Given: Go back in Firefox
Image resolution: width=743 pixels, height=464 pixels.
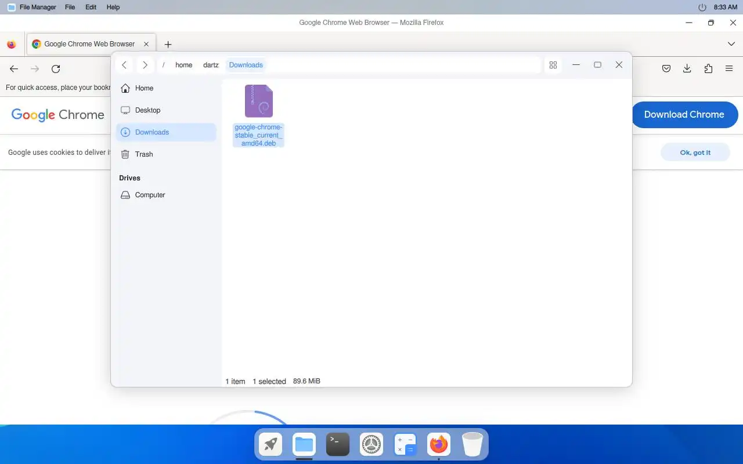Looking at the screenshot, I should (x=14, y=69).
